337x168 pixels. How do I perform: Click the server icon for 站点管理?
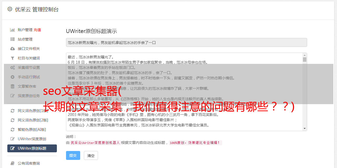12,39
